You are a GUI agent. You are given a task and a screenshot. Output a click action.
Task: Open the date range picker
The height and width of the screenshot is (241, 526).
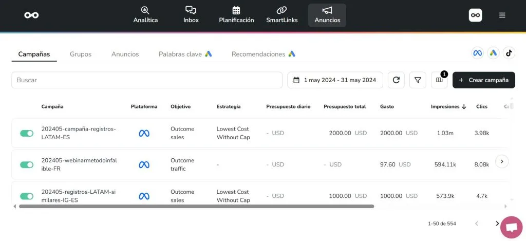[x=335, y=80]
